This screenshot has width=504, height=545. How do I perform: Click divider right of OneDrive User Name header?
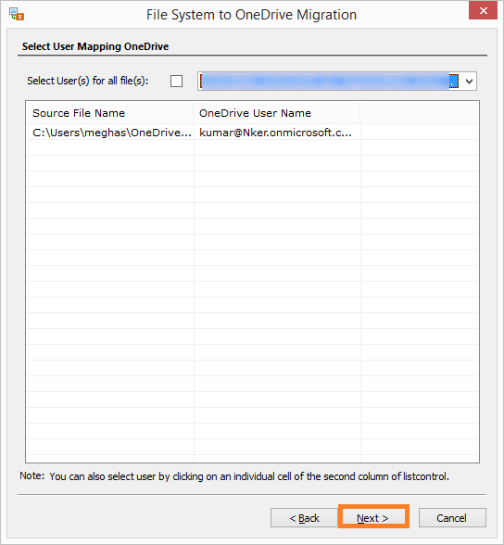pos(360,113)
